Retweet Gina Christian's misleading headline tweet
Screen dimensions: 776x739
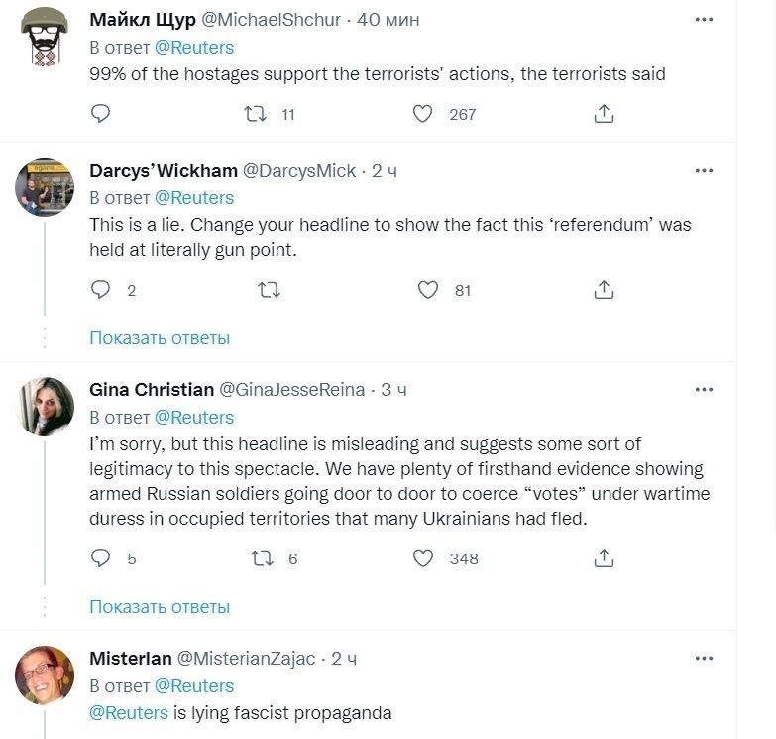pos(263,558)
